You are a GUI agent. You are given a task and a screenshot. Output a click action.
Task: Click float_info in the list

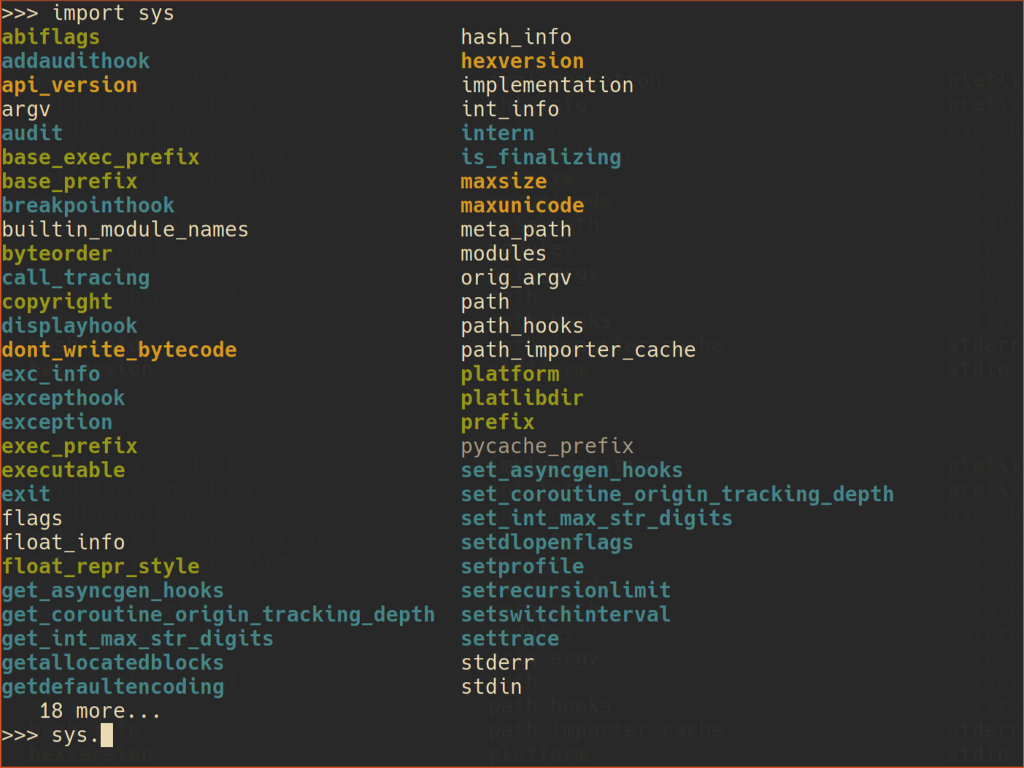point(63,543)
